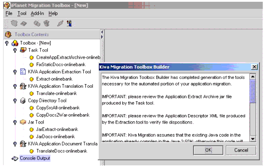Screen dimensions: 267x168
Task: Collapse the Task Tool tree node
Action: [x=15, y=50]
